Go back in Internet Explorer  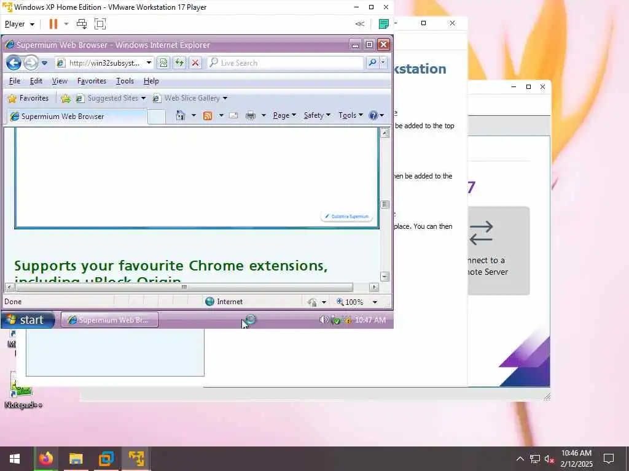(14, 63)
